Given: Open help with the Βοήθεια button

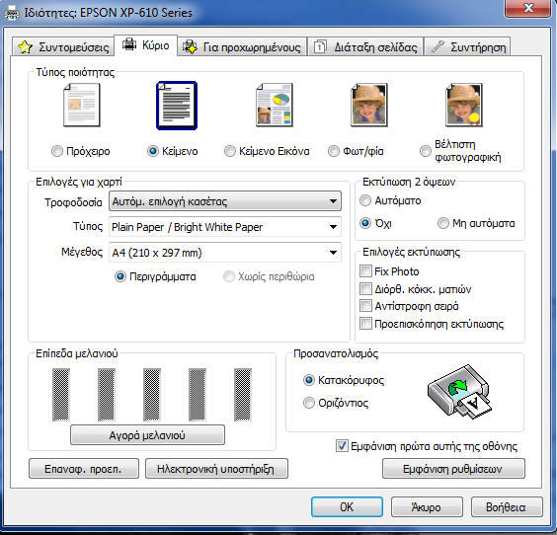Looking at the screenshot, I should (507, 506).
